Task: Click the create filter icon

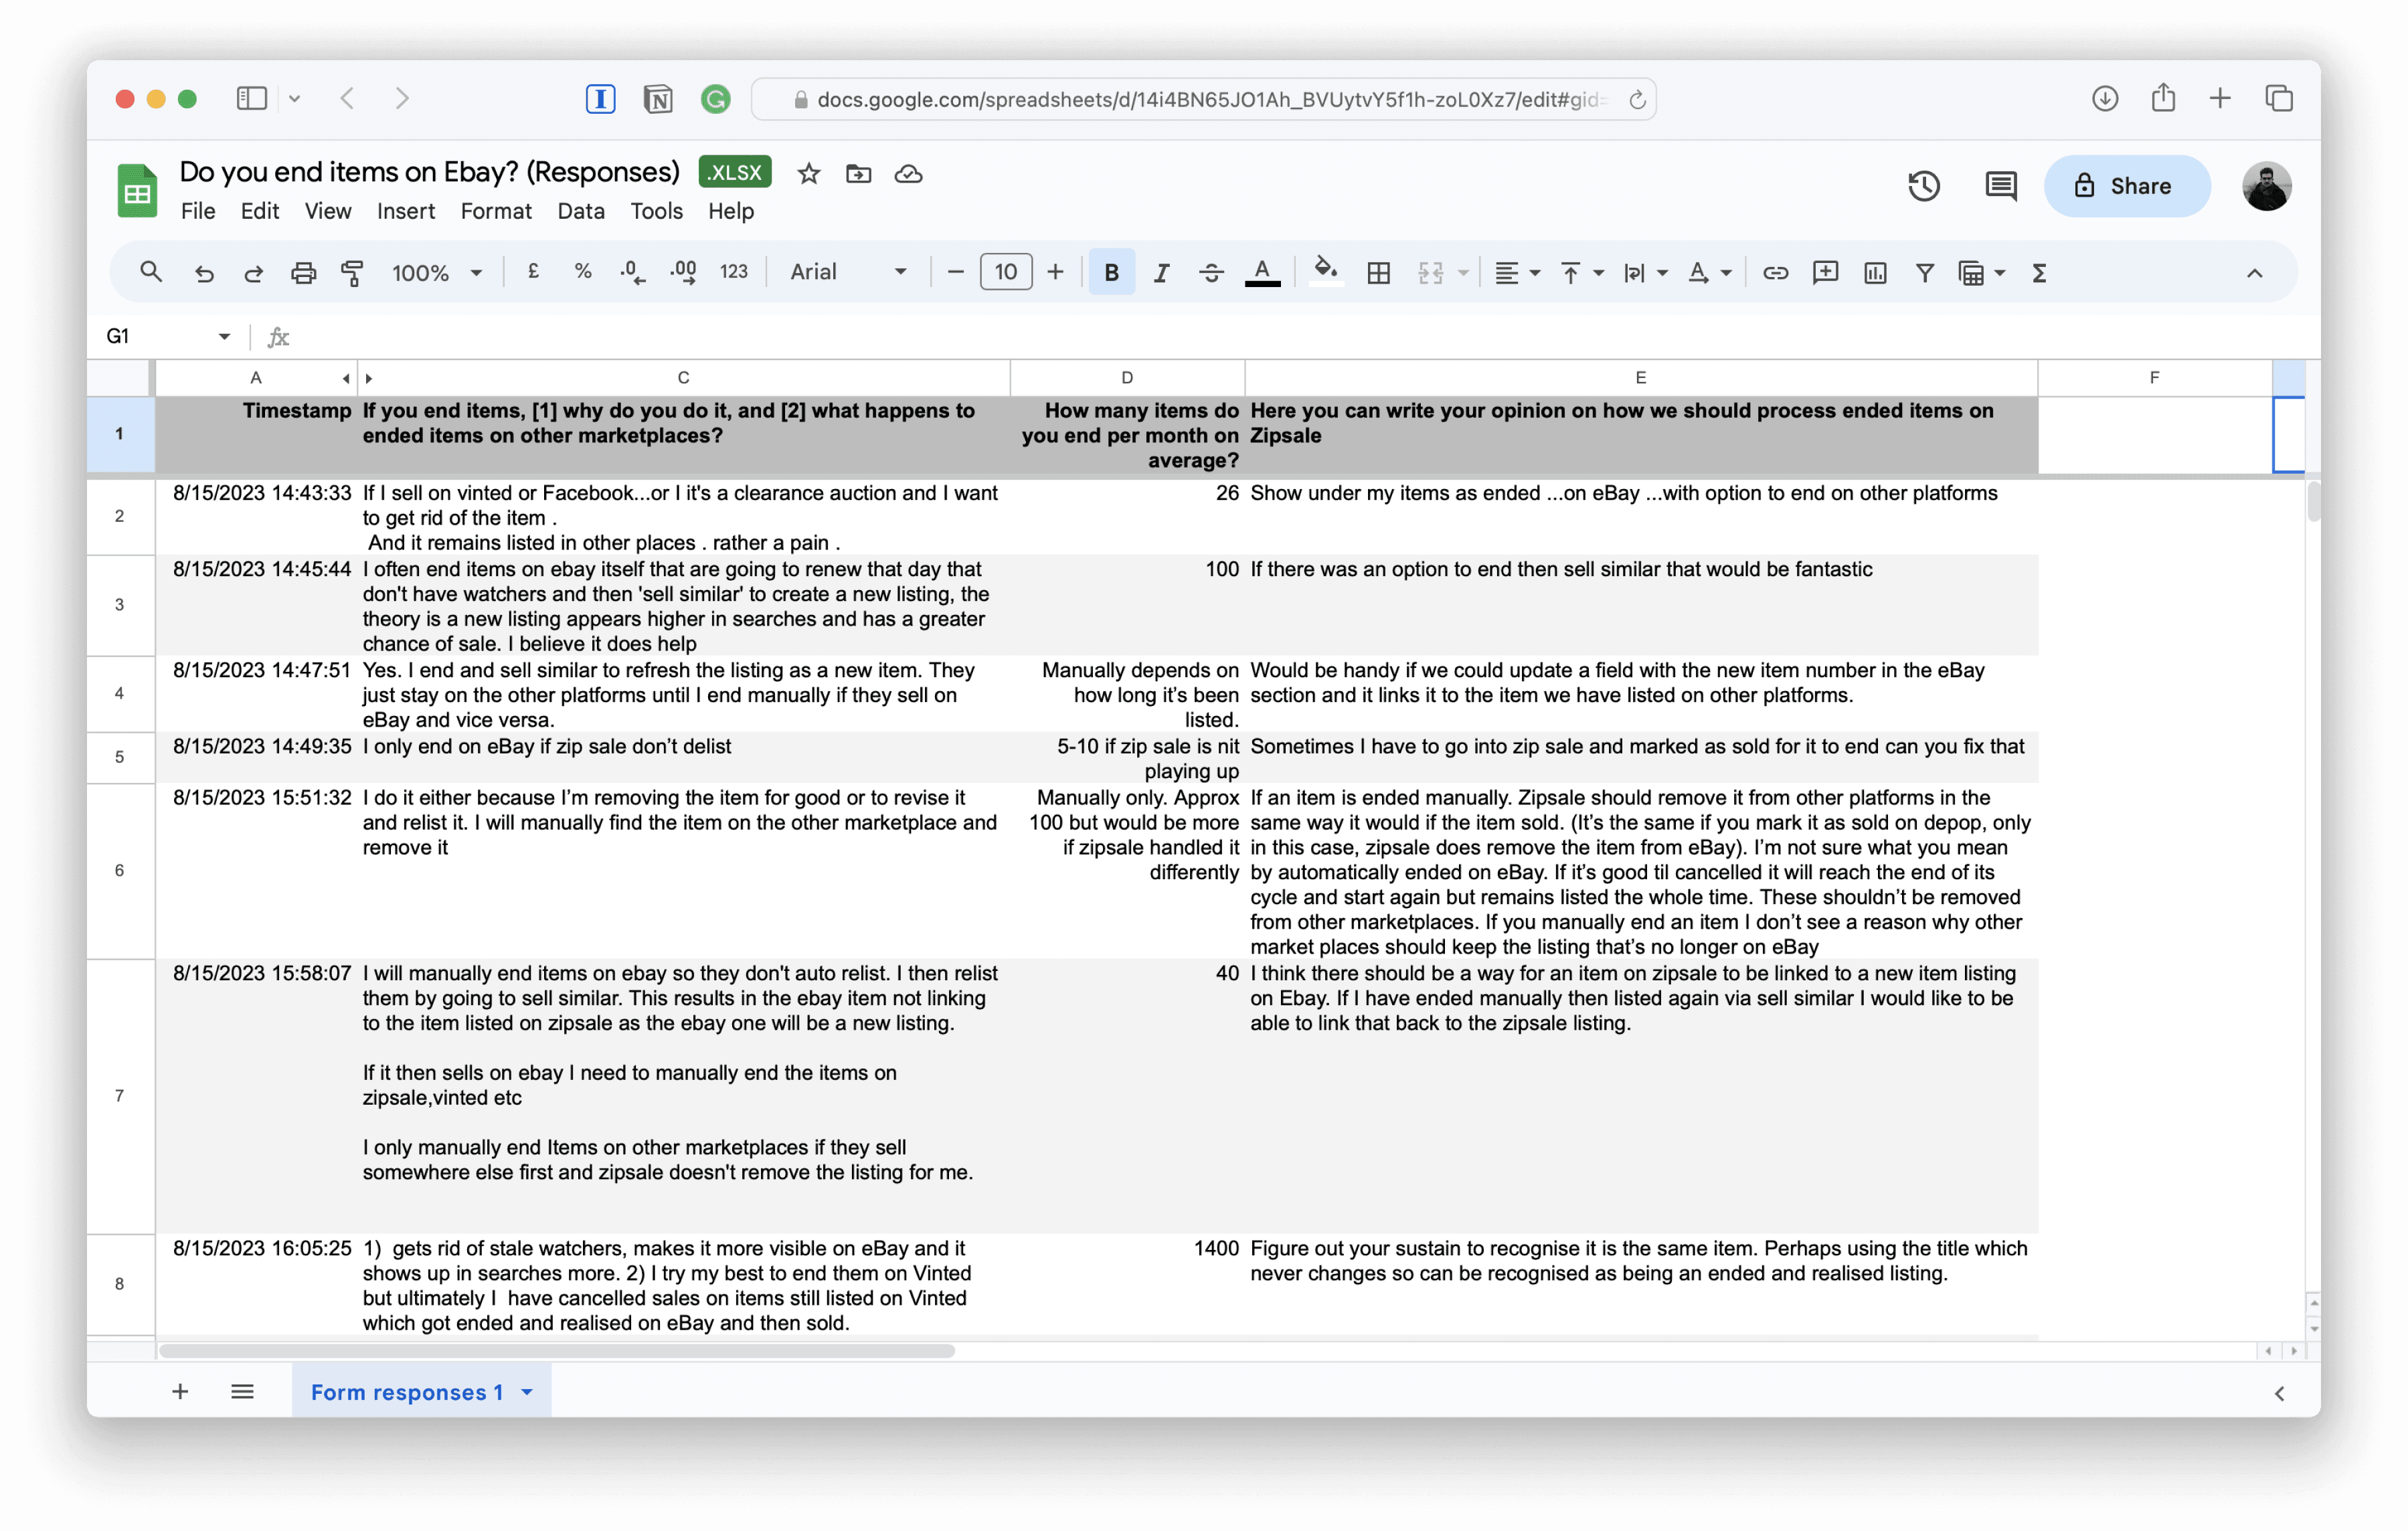Action: click(1924, 272)
